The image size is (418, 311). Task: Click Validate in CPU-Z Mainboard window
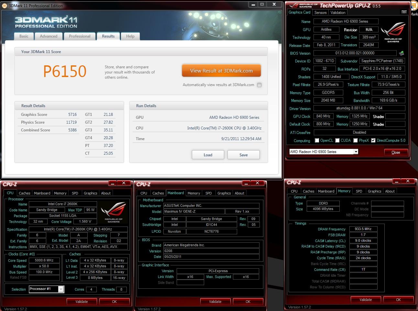215,302
